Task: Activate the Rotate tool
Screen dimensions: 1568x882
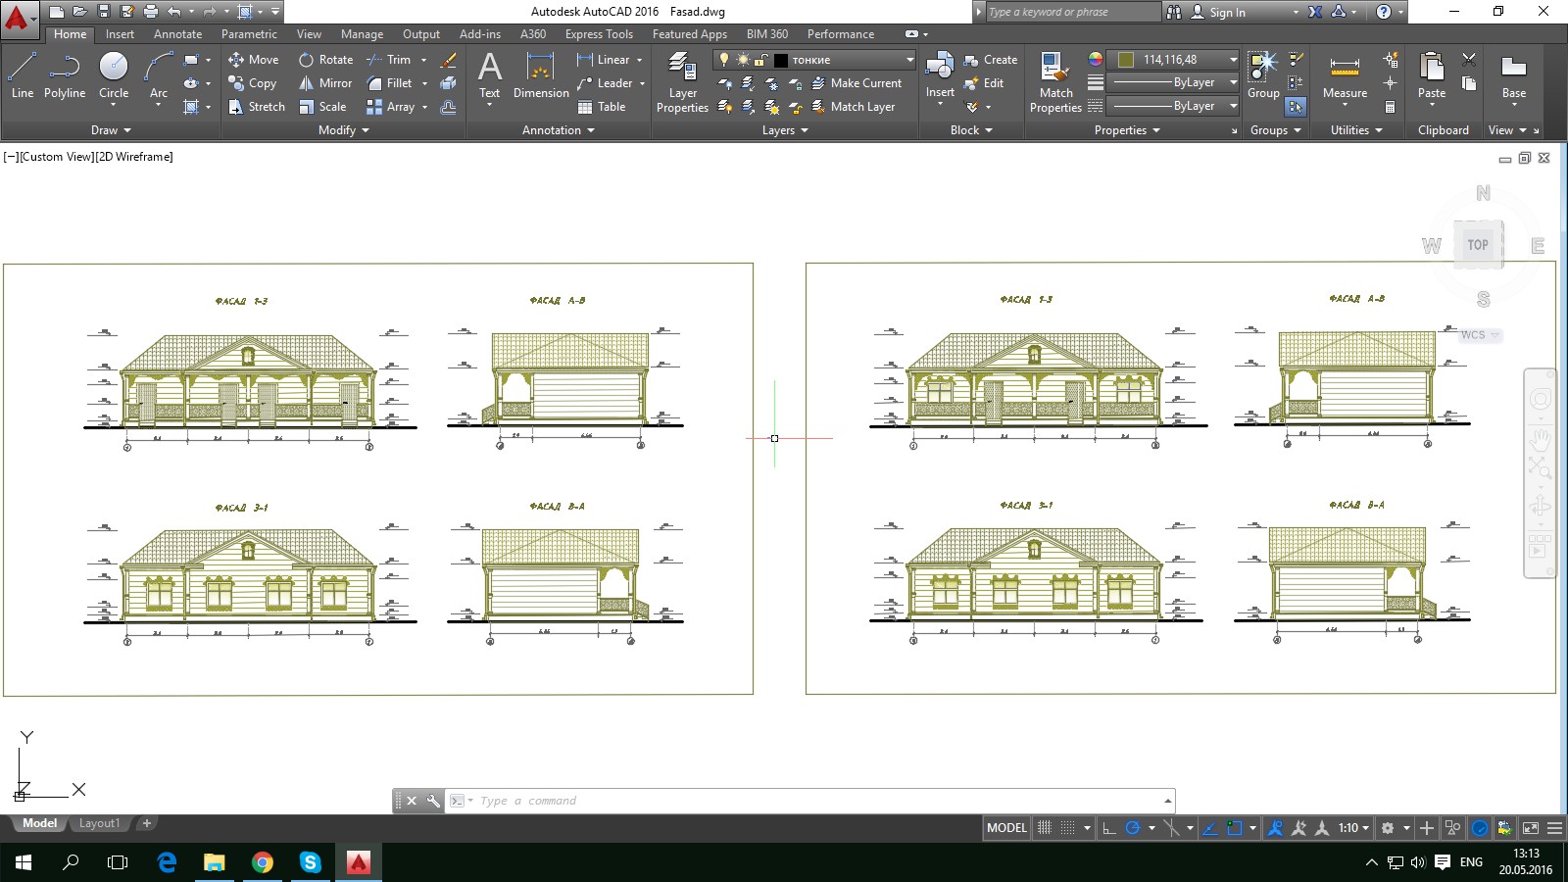Action: coord(325,60)
